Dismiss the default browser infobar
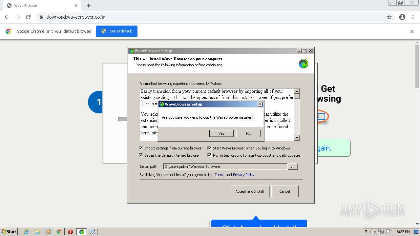This screenshot has height=236, width=420. (x=412, y=31)
